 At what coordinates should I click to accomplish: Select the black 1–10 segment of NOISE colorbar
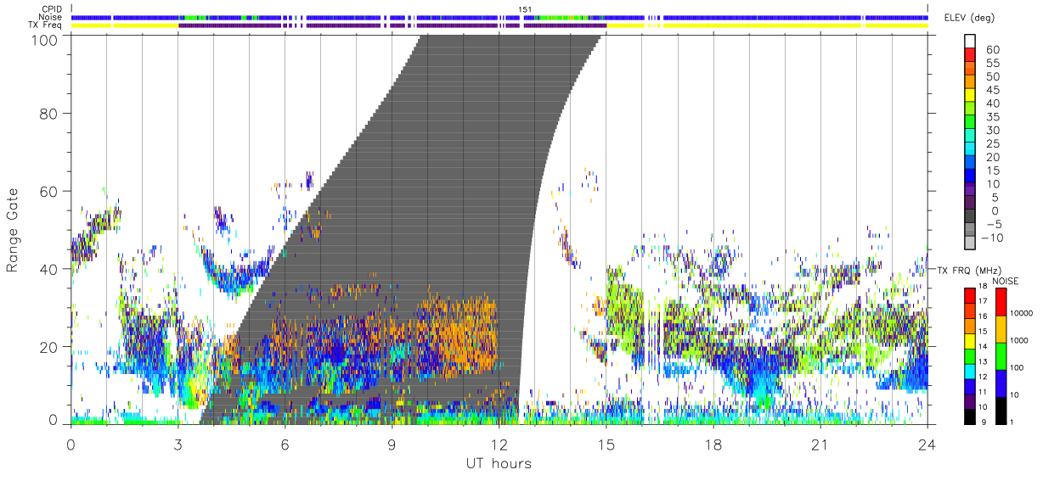[1000, 411]
